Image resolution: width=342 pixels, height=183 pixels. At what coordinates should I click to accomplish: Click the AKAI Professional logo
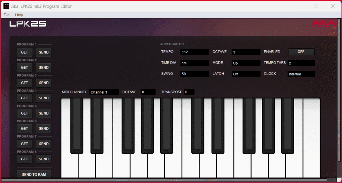[x=325, y=24]
